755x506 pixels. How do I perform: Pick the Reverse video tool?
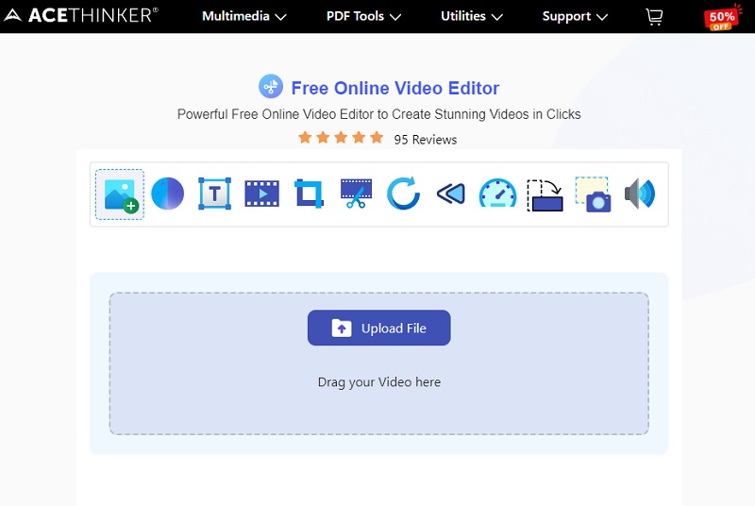(x=451, y=194)
